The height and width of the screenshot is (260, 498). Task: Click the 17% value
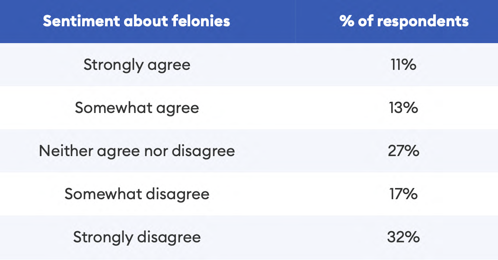tap(403, 194)
